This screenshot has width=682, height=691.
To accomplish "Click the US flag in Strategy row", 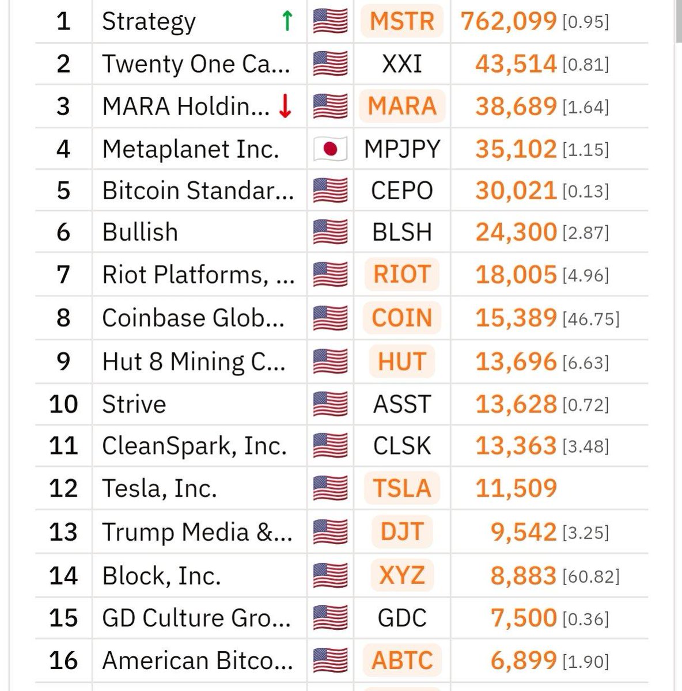I will (330, 22).
